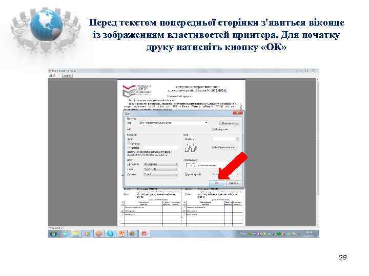
Task: Select the All pages radio button
Action: [x=129, y=139]
